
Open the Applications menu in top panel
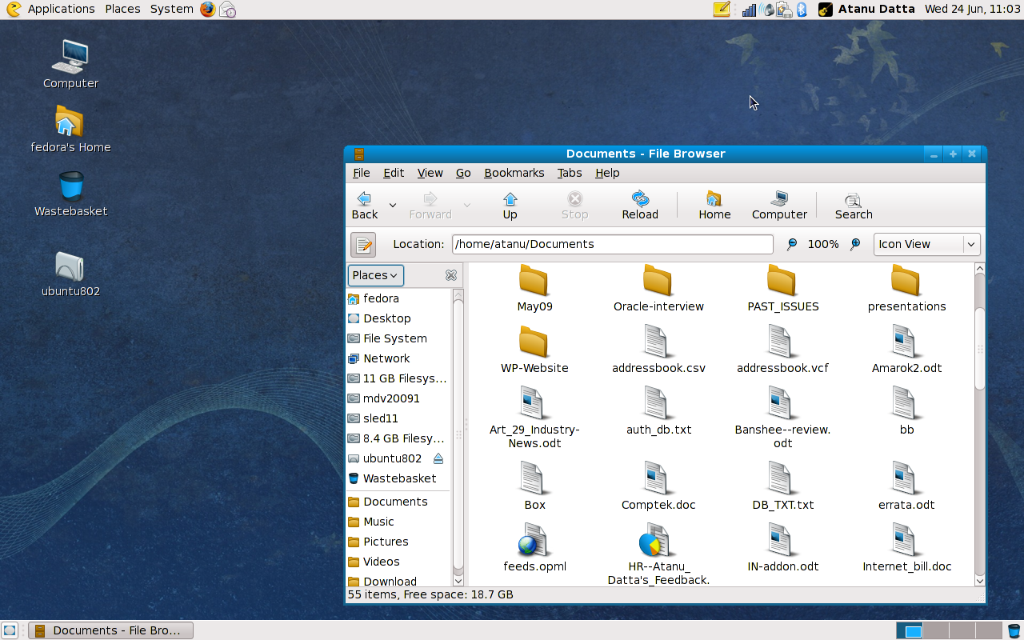click(61, 9)
